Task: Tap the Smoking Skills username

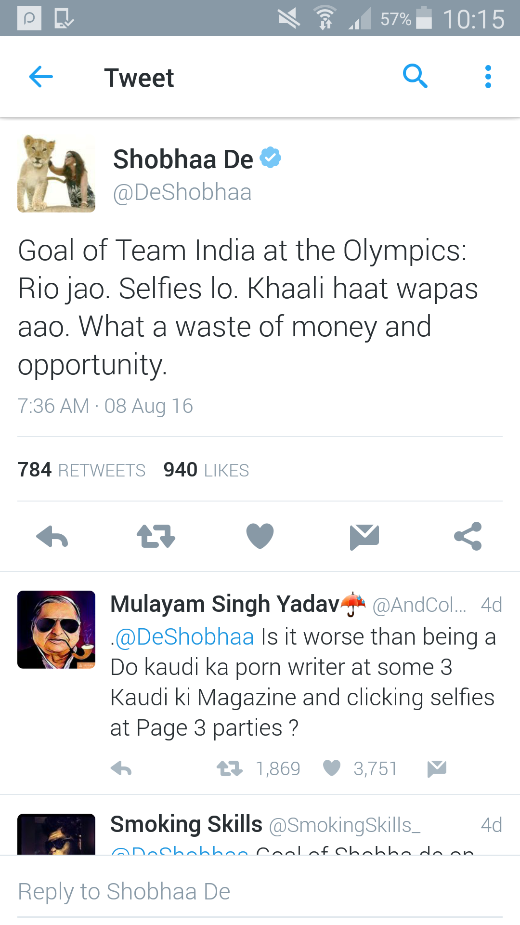Action: pos(186,824)
